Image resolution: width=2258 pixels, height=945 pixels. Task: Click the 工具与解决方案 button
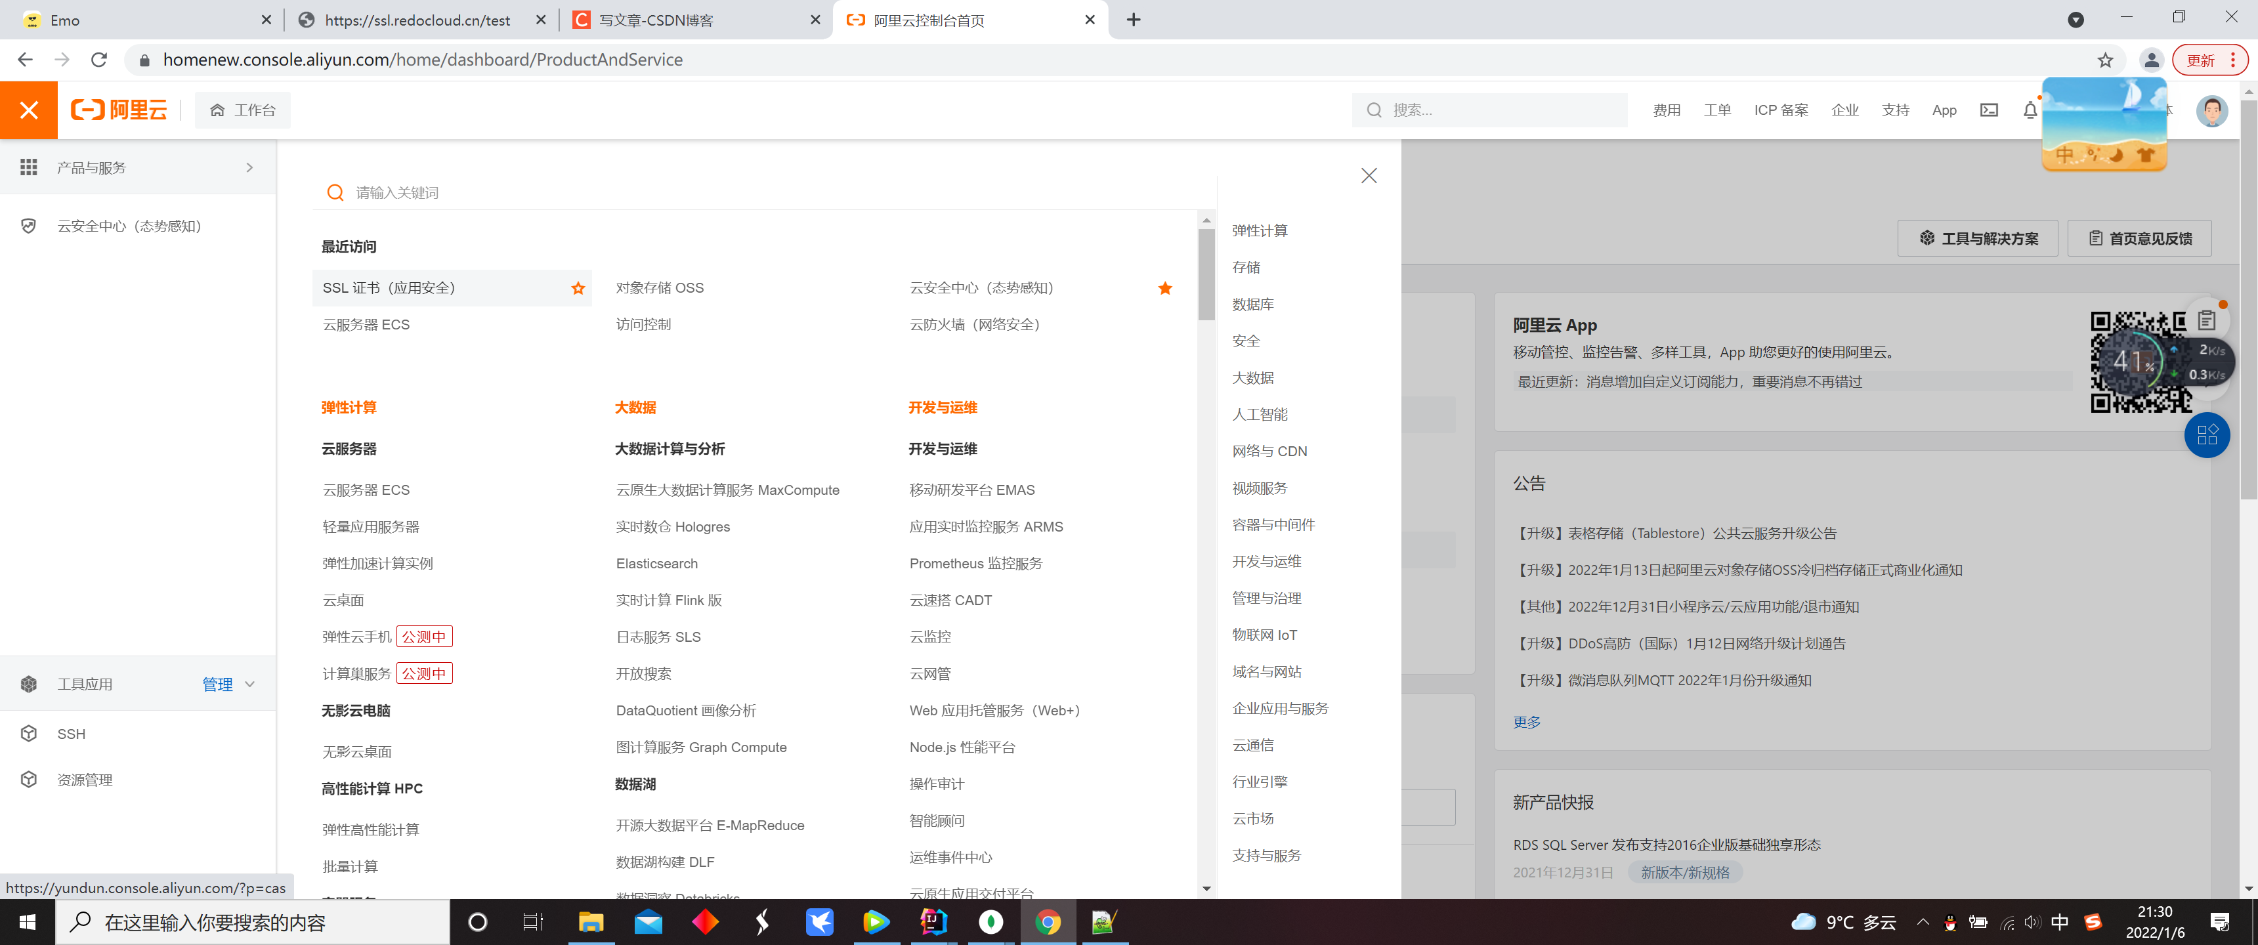pyautogui.click(x=1978, y=238)
